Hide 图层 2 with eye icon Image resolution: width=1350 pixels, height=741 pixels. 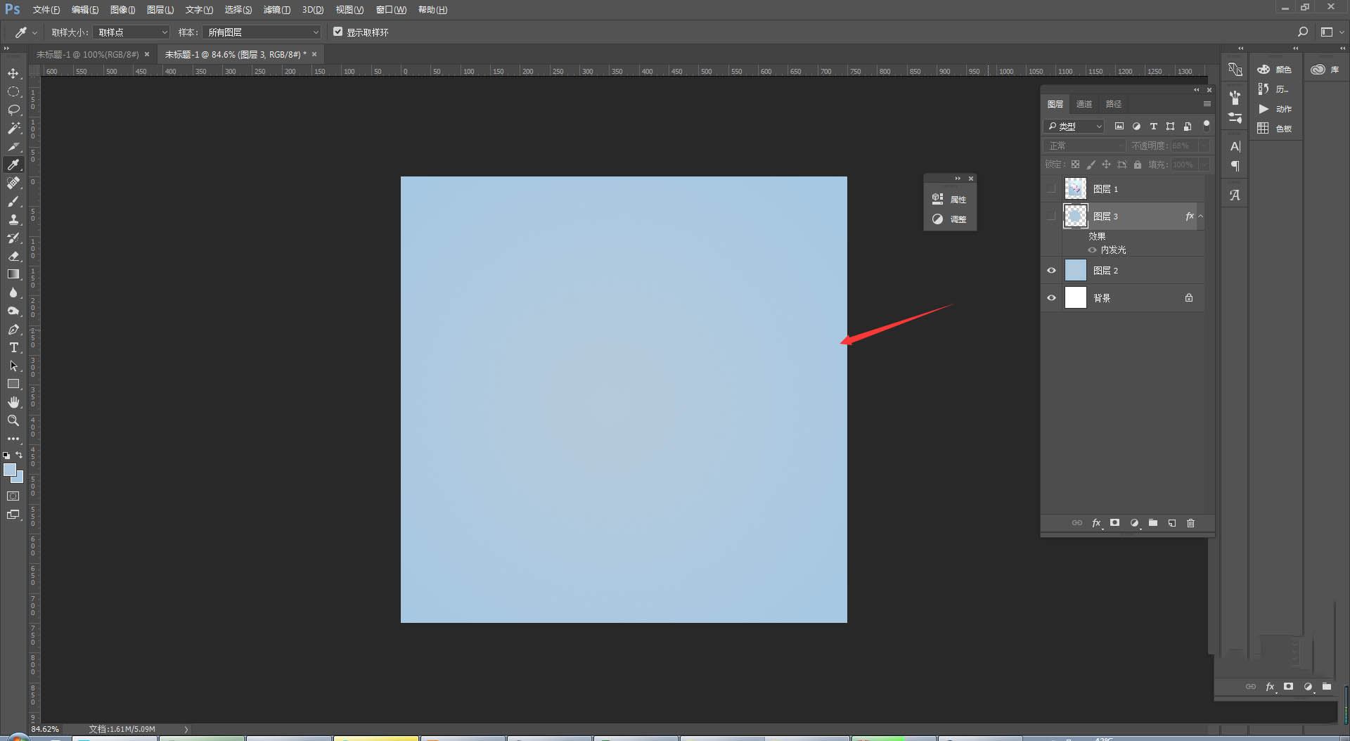[1051, 271]
